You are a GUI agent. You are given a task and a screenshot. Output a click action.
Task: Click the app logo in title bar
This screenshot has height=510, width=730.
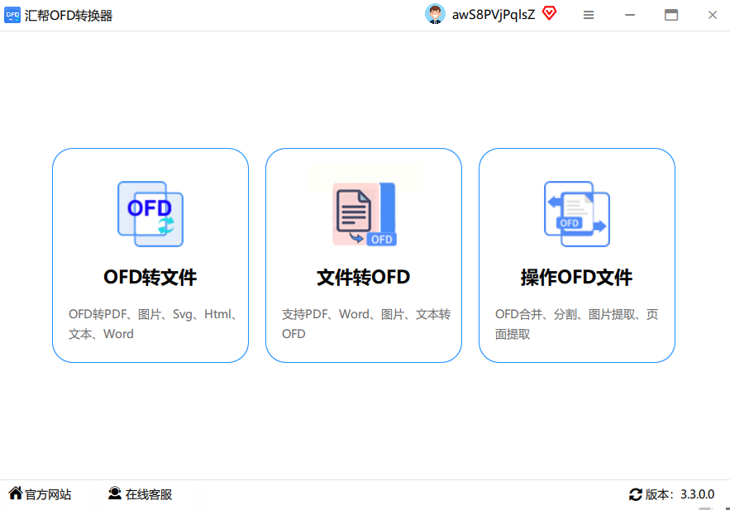tap(12, 15)
